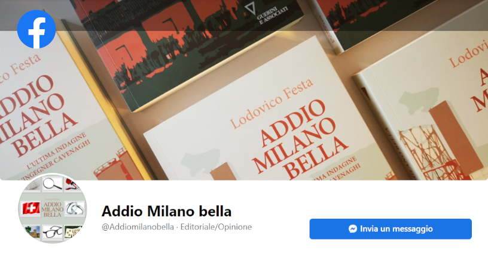Click the magnifying glass tile in profile picture
This screenshot has height=273, width=488.
(x=52, y=184)
